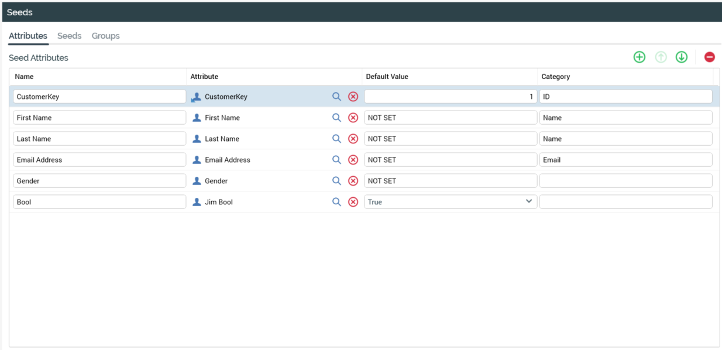The image size is (722, 350).
Task: Remove the Jim Bool attribute with red X
Action: click(x=353, y=202)
